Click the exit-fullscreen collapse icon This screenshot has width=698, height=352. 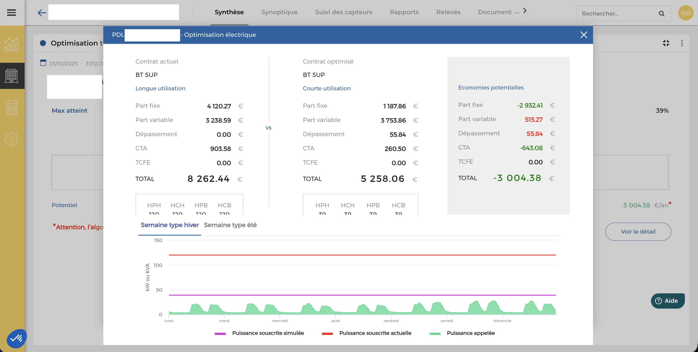pyautogui.click(x=666, y=43)
